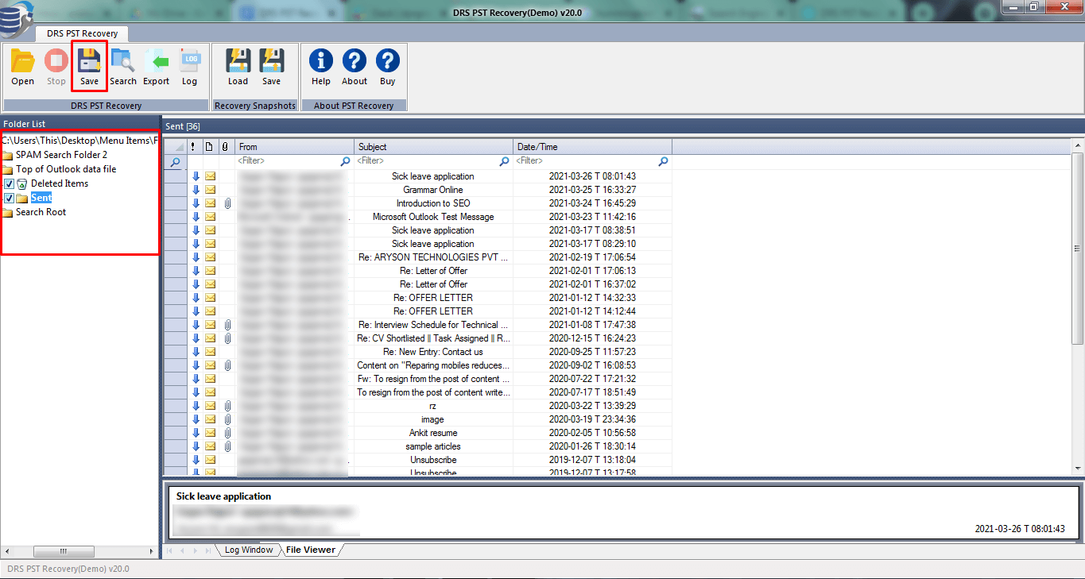The image size is (1085, 579).
Task: Click search icon in From filter box
Action: (x=345, y=161)
